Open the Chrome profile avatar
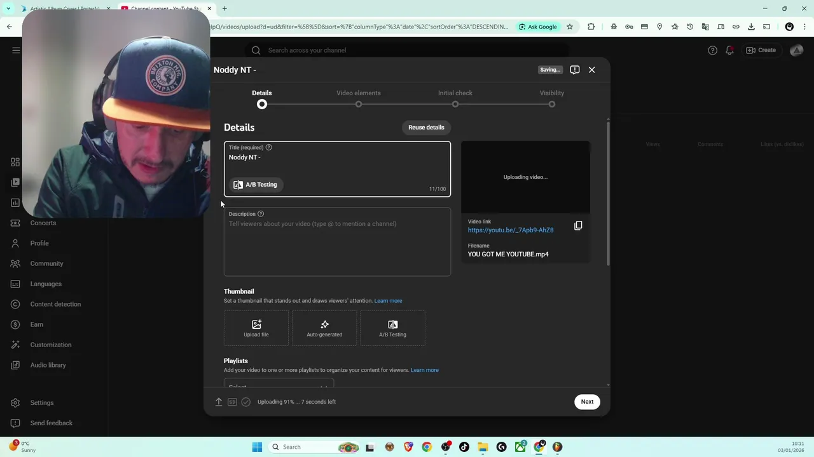This screenshot has width=814, height=457. pyautogui.click(x=789, y=27)
